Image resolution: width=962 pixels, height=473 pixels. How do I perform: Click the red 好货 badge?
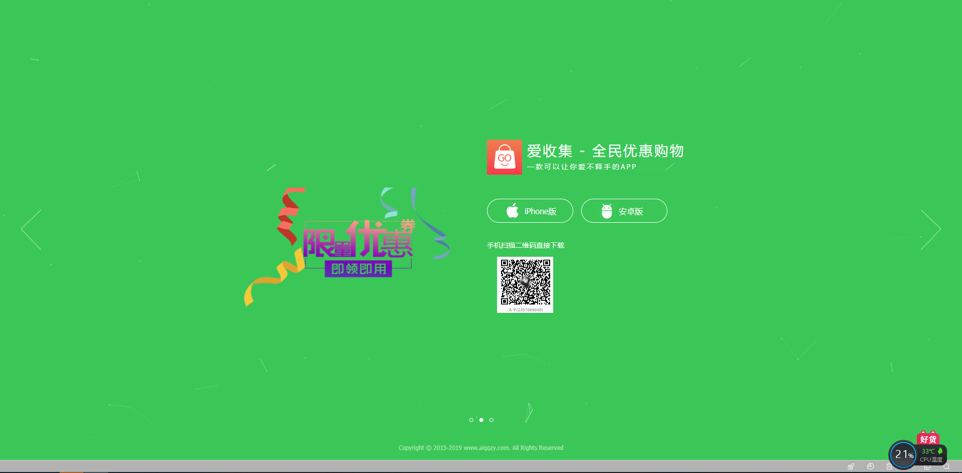pos(928,438)
